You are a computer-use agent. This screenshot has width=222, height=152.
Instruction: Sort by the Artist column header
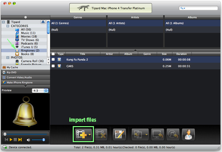109,54
